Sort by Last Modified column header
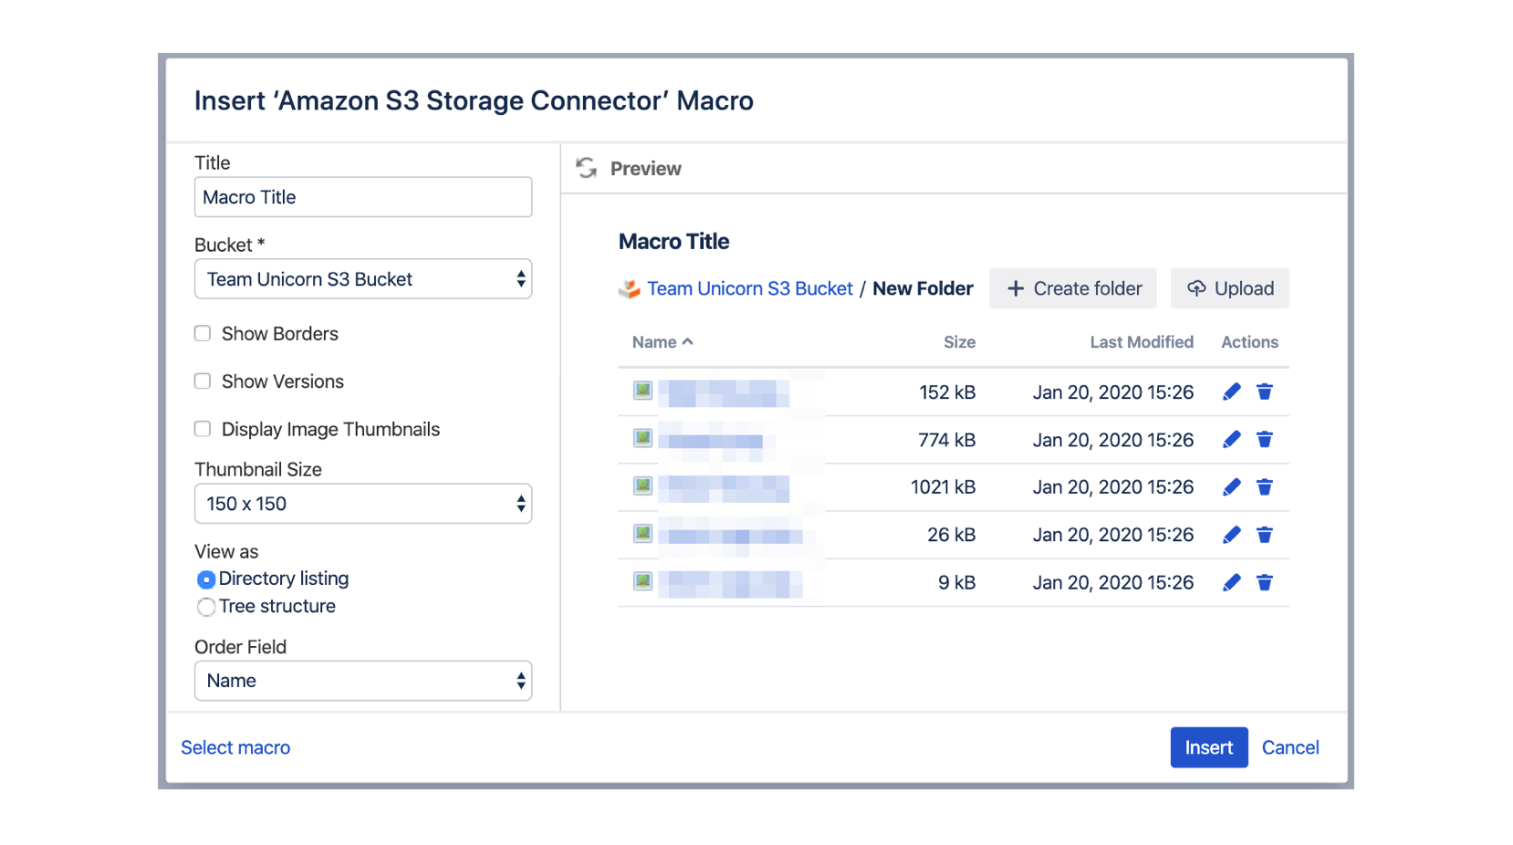This screenshot has width=1513, height=845. (x=1142, y=342)
